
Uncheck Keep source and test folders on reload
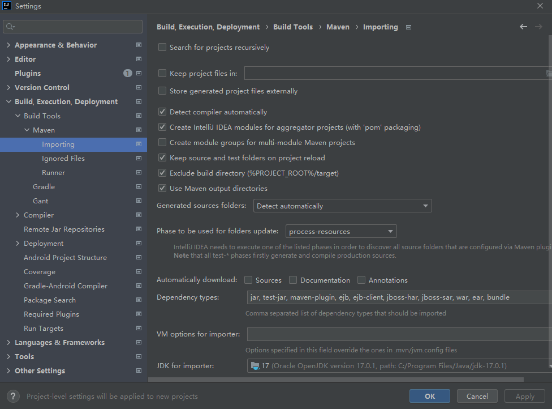(x=162, y=158)
